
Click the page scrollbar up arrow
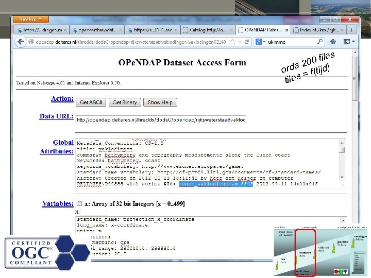point(355,52)
